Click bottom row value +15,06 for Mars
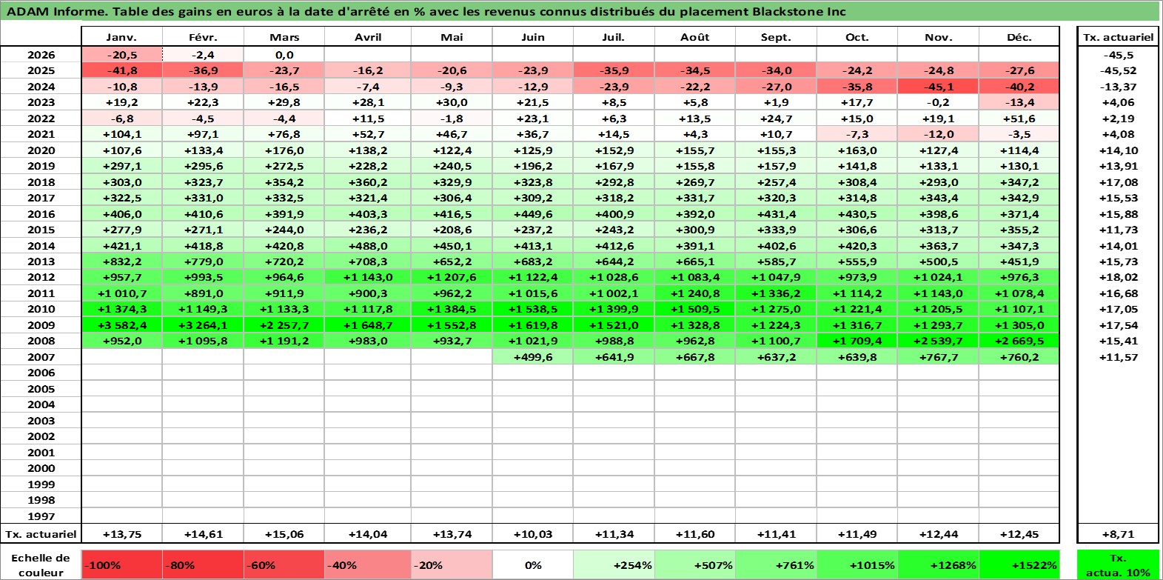The width and height of the screenshot is (1163, 580). [284, 534]
